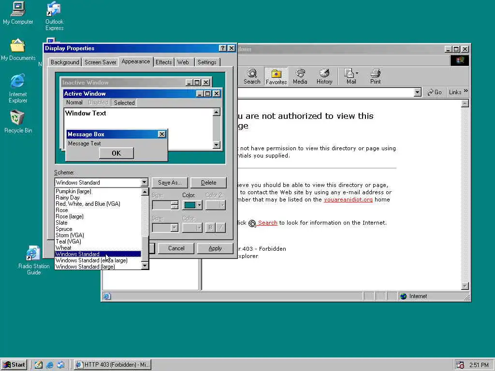Click the Media toolbar icon

click(300, 76)
